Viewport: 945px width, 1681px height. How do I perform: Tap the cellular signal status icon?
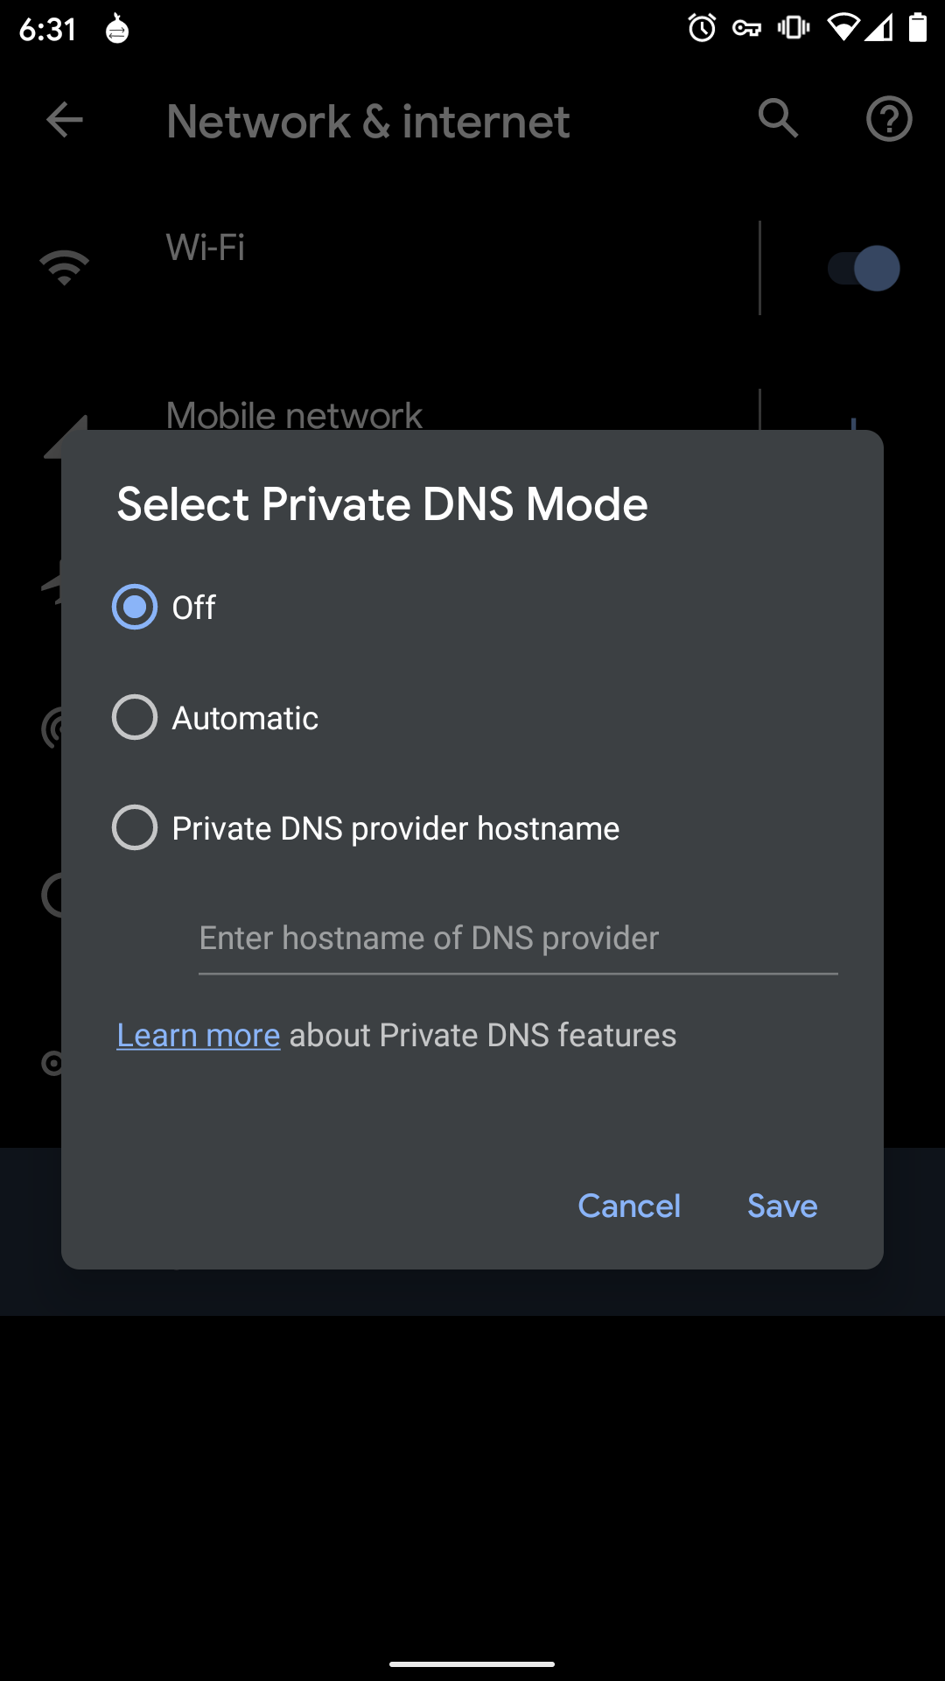tap(879, 28)
